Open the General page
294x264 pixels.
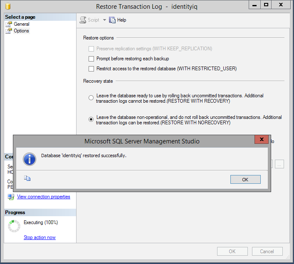[22, 24]
